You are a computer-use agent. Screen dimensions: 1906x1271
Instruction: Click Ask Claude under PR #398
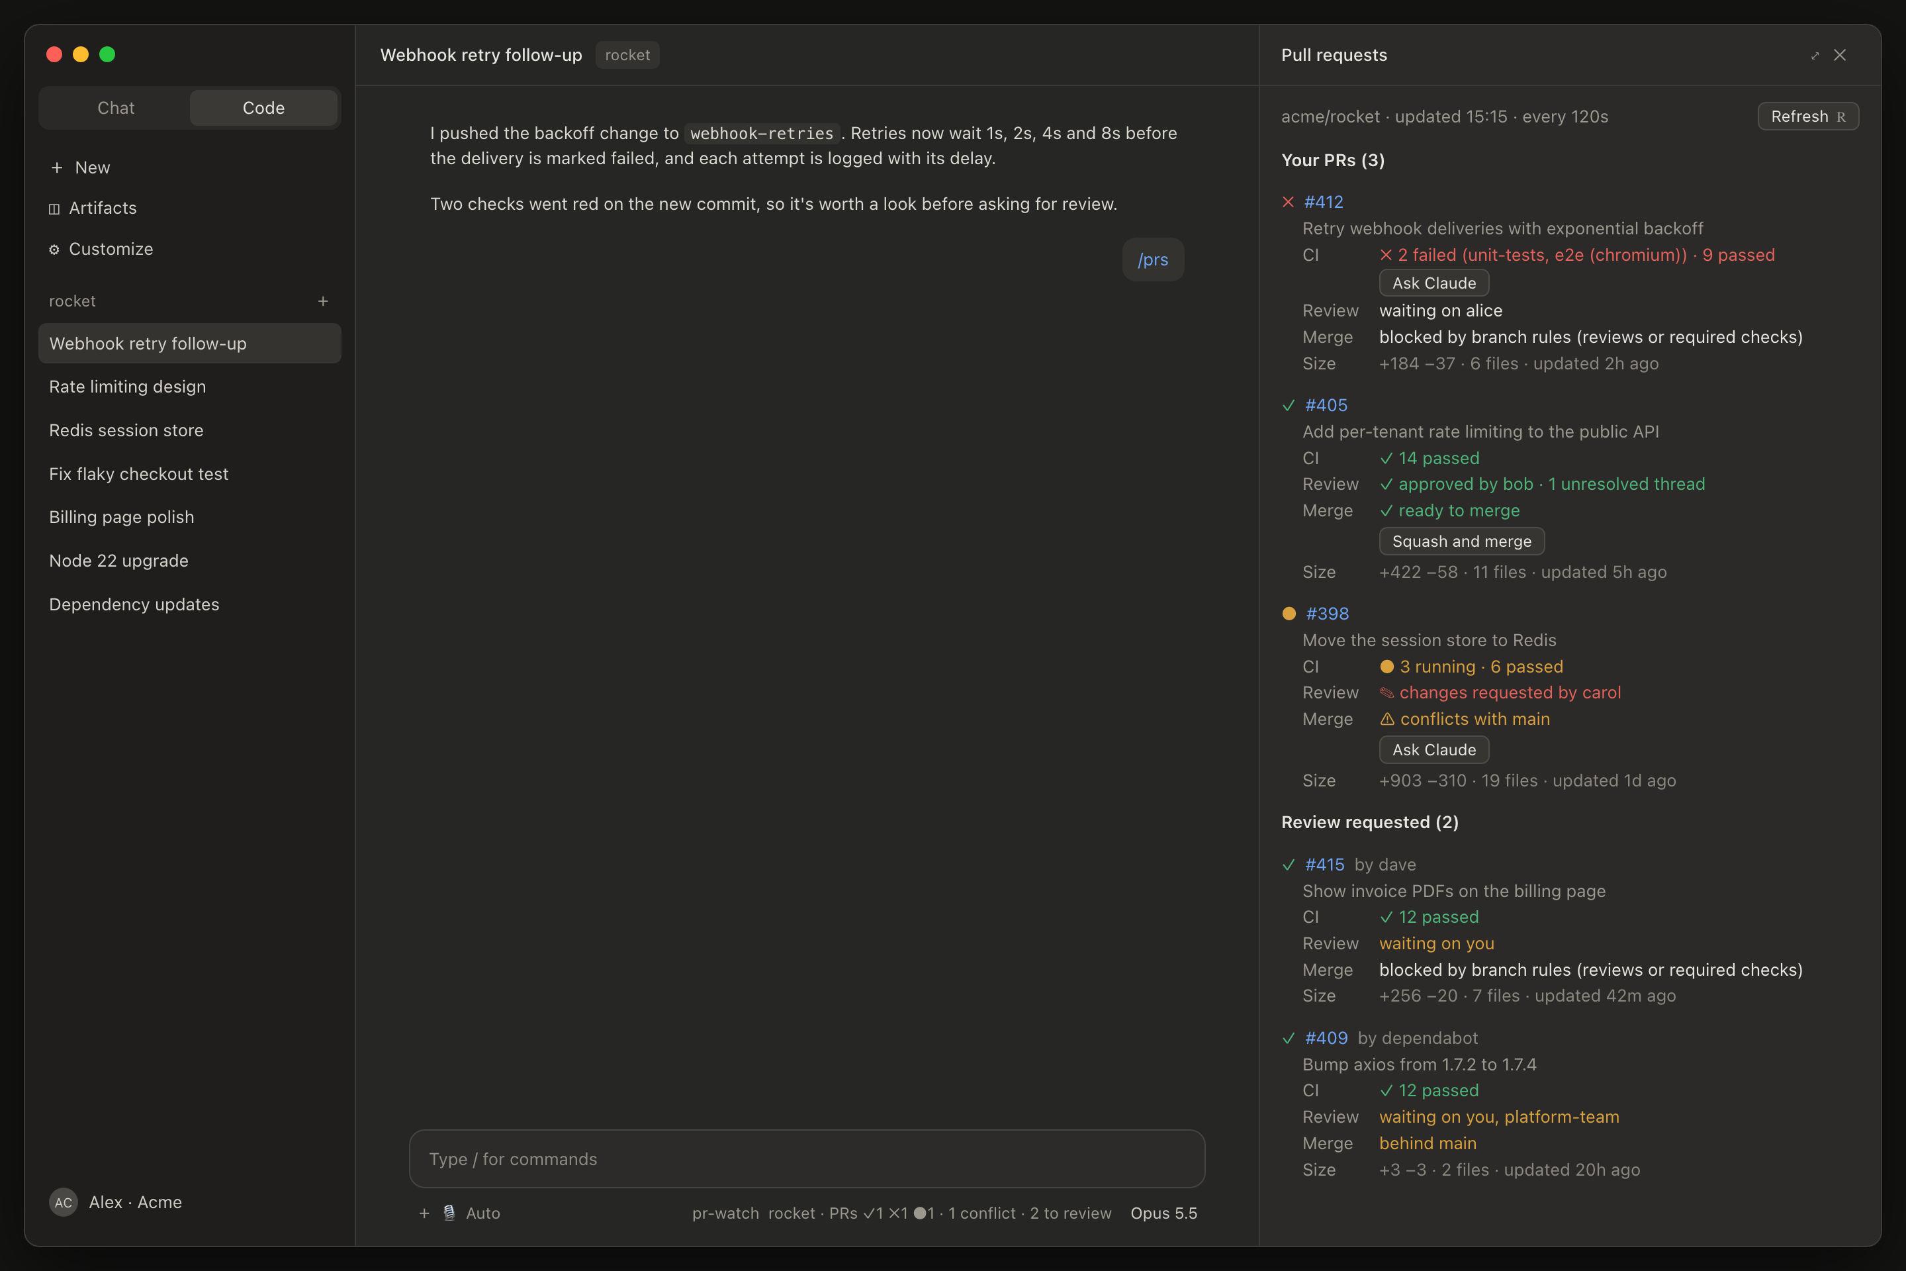1433,750
